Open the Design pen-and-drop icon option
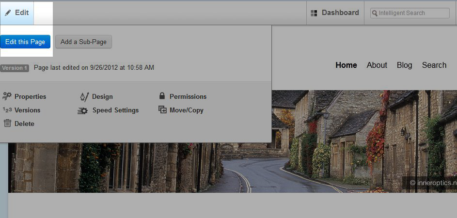457x218 pixels. point(84,96)
